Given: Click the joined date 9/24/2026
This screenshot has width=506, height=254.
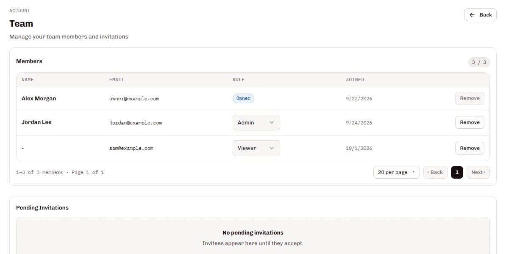Looking at the screenshot, I should 359,123.
